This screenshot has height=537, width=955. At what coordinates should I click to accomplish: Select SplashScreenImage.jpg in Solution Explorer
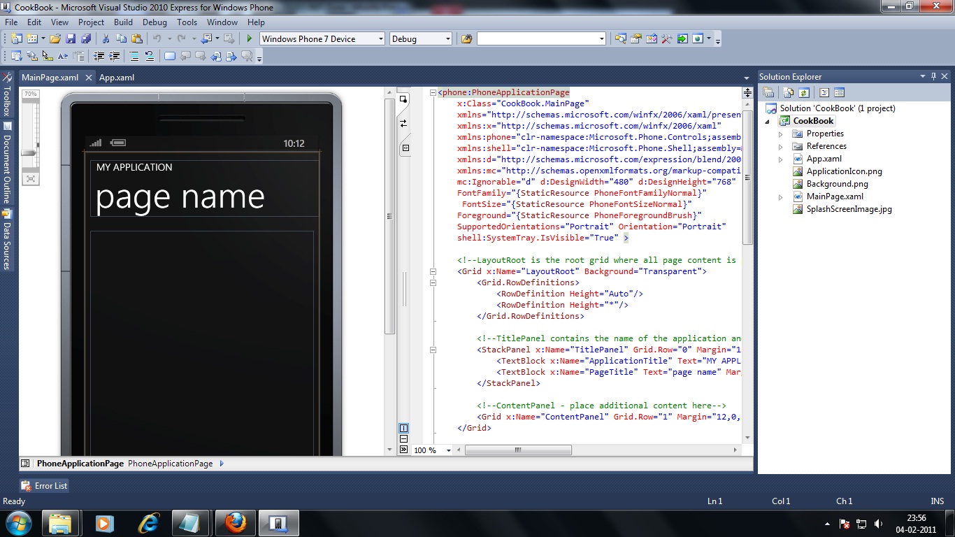(849, 209)
